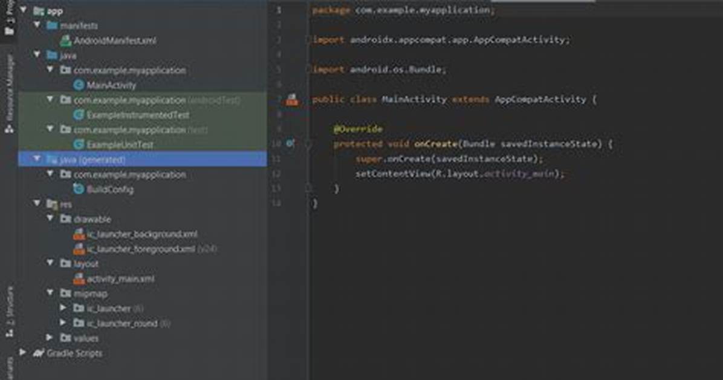Collapse the mipmap folder arrow
This screenshot has height=380, width=723.
50,293
